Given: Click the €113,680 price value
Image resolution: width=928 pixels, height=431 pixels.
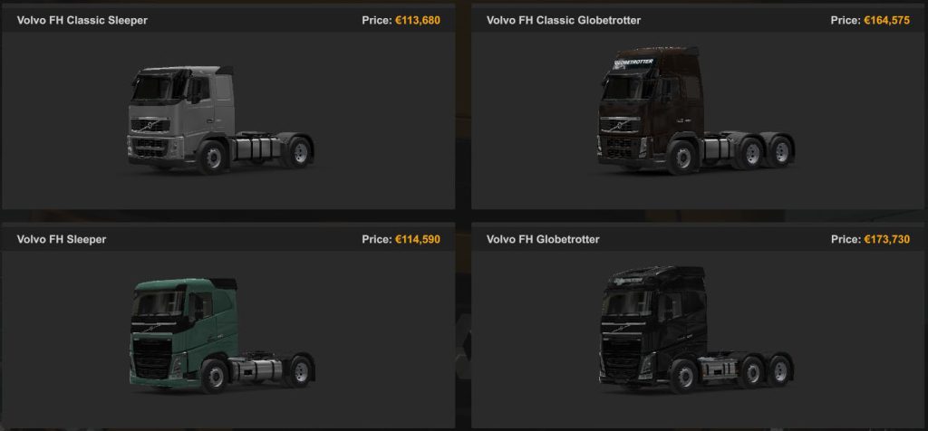Looking at the screenshot, I should pos(418,20).
